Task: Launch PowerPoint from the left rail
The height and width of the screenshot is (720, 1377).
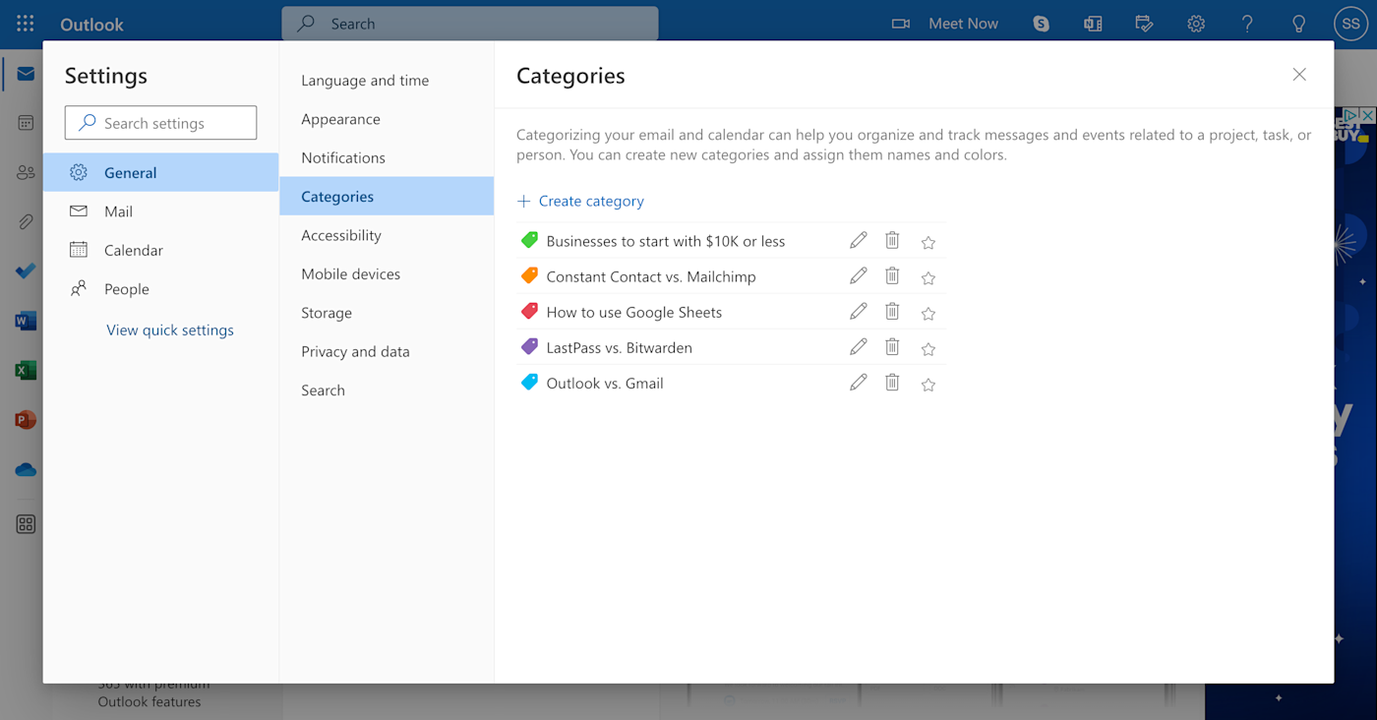Action: 26,420
